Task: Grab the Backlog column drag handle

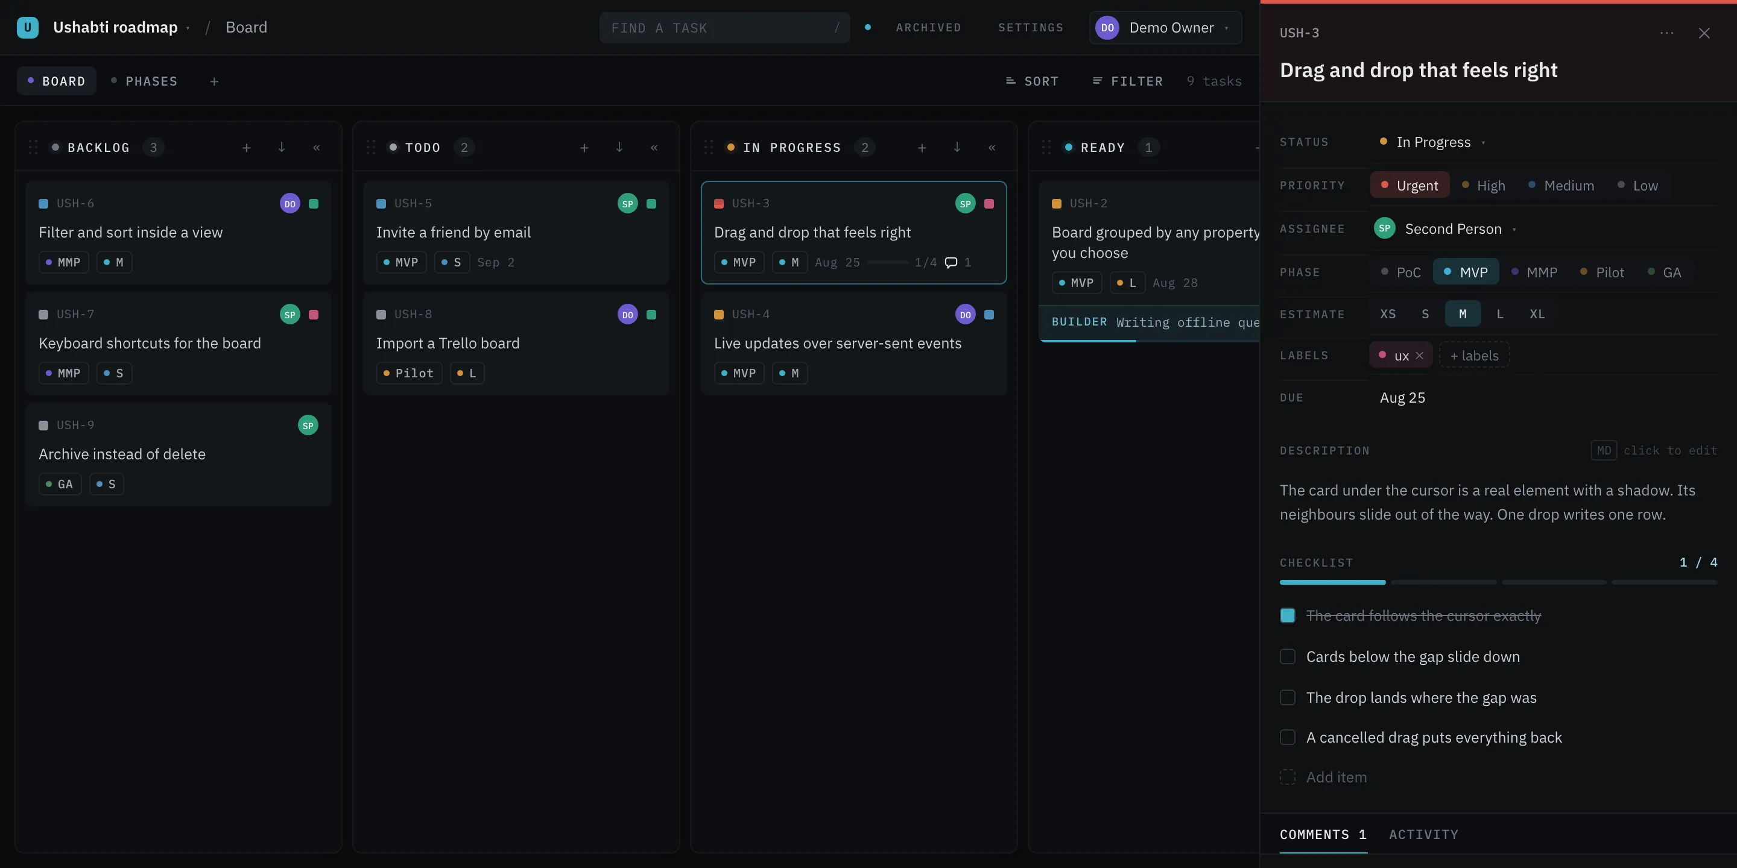Action: (x=33, y=148)
